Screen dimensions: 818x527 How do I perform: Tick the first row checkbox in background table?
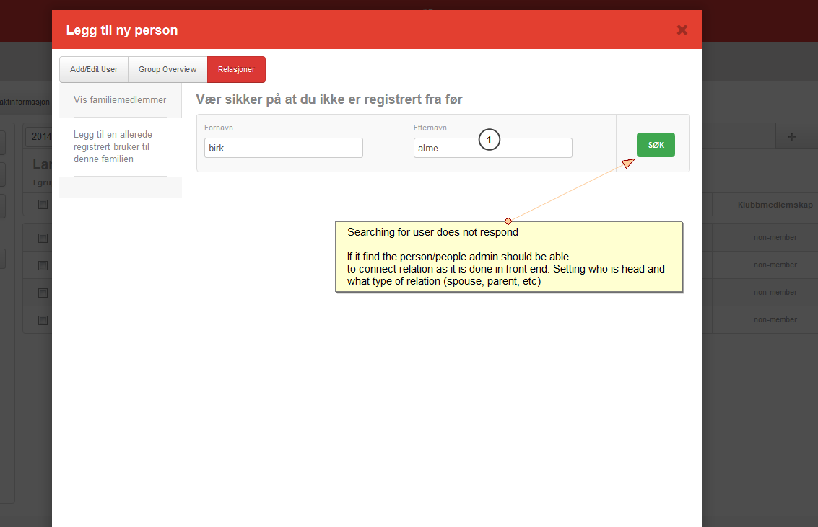pyautogui.click(x=43, y=238)
